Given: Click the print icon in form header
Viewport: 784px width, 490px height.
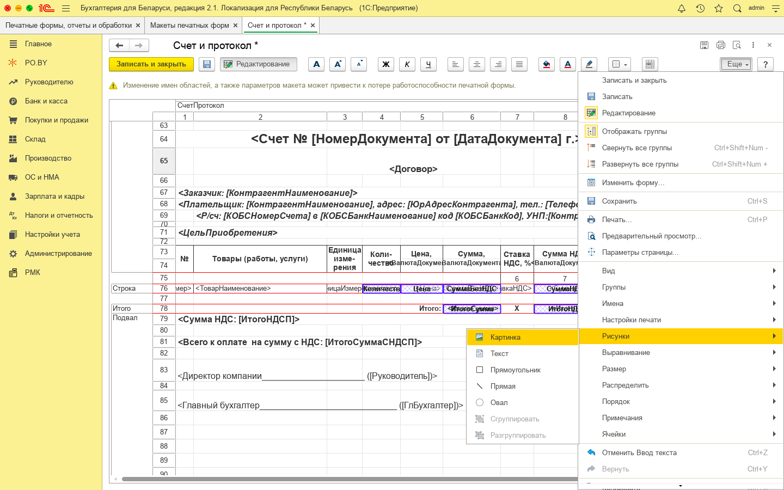Looking at the screenshot, I should [721, 45].
